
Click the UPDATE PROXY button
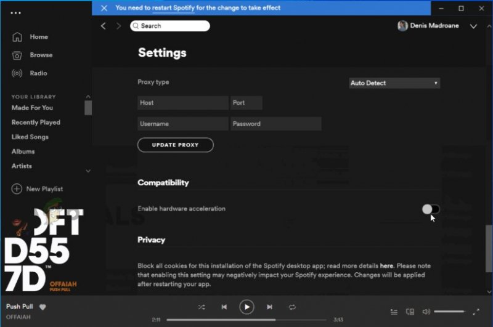176,145
